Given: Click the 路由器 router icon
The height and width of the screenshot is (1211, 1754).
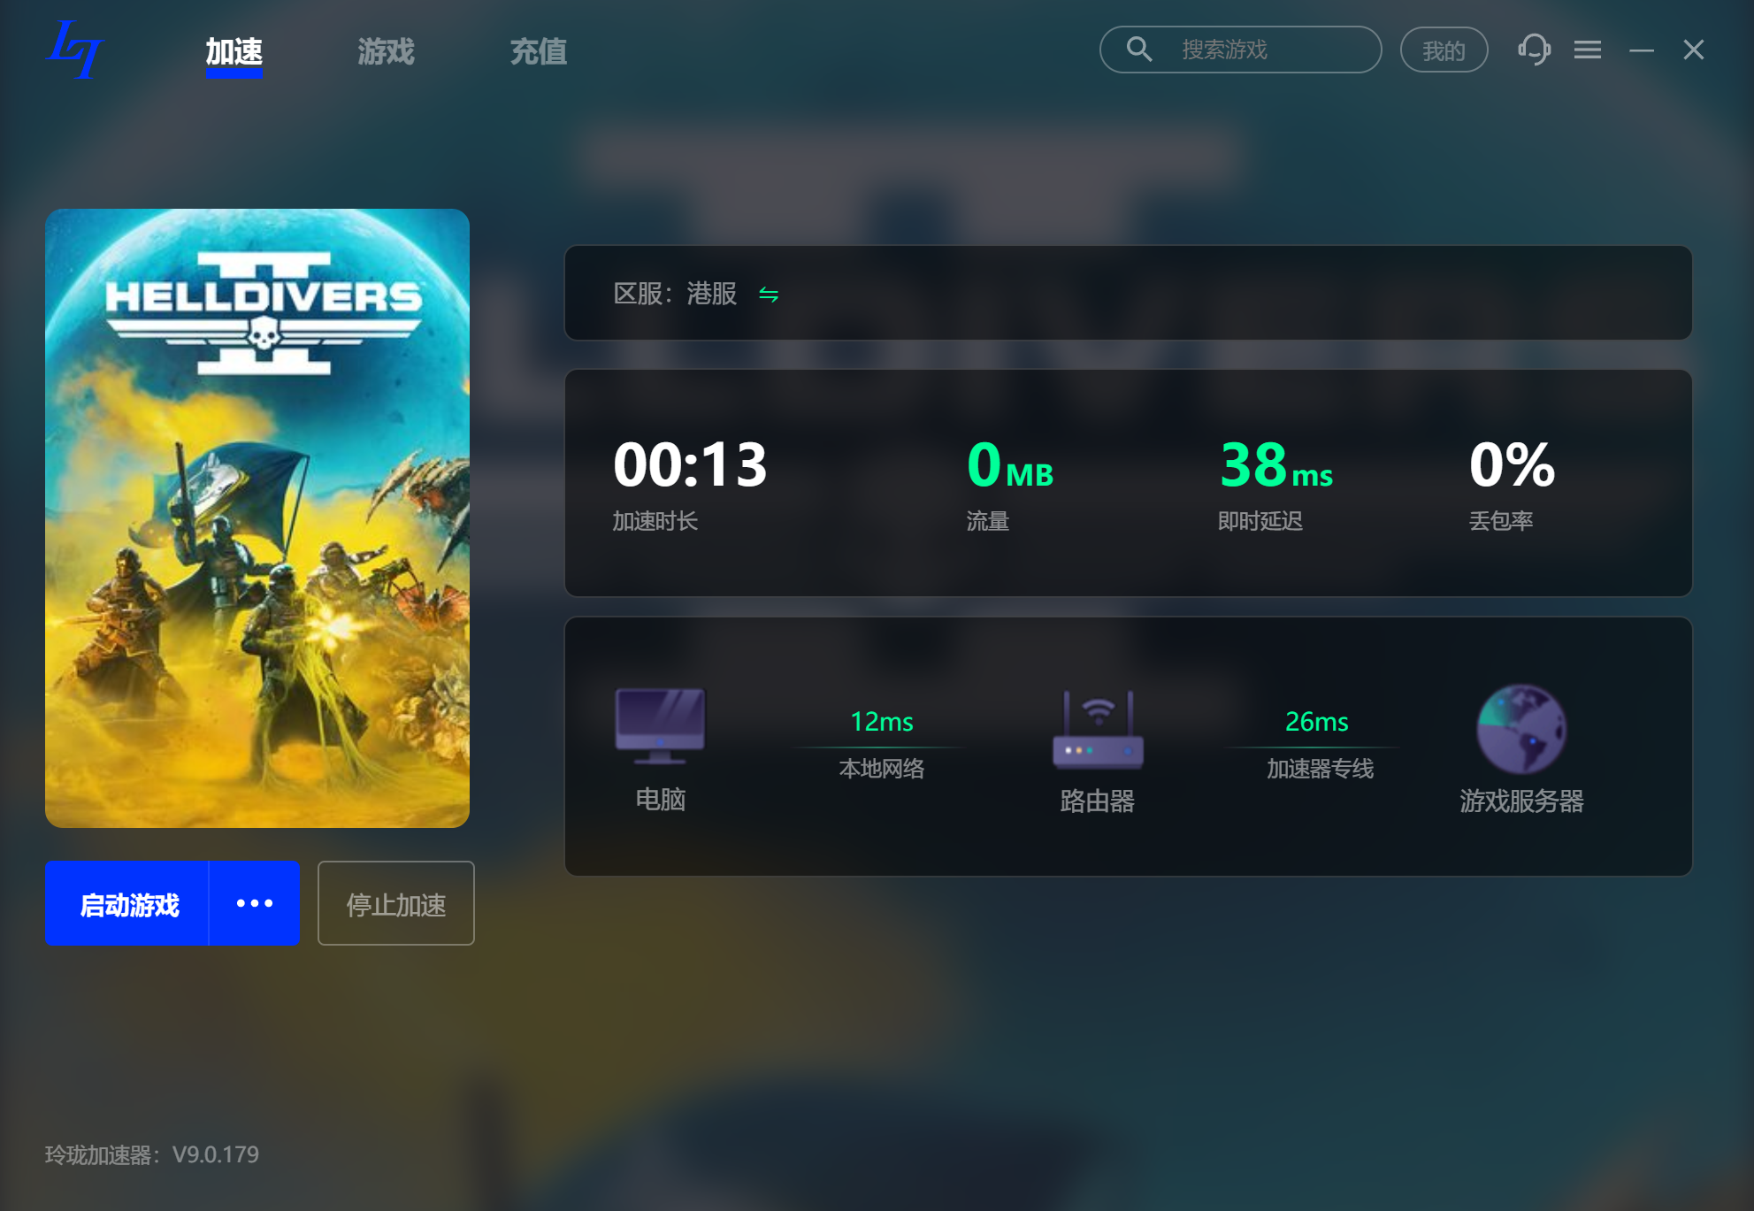Looking at the screenshot, I should pyautogui.click(x=1098, y=730).
